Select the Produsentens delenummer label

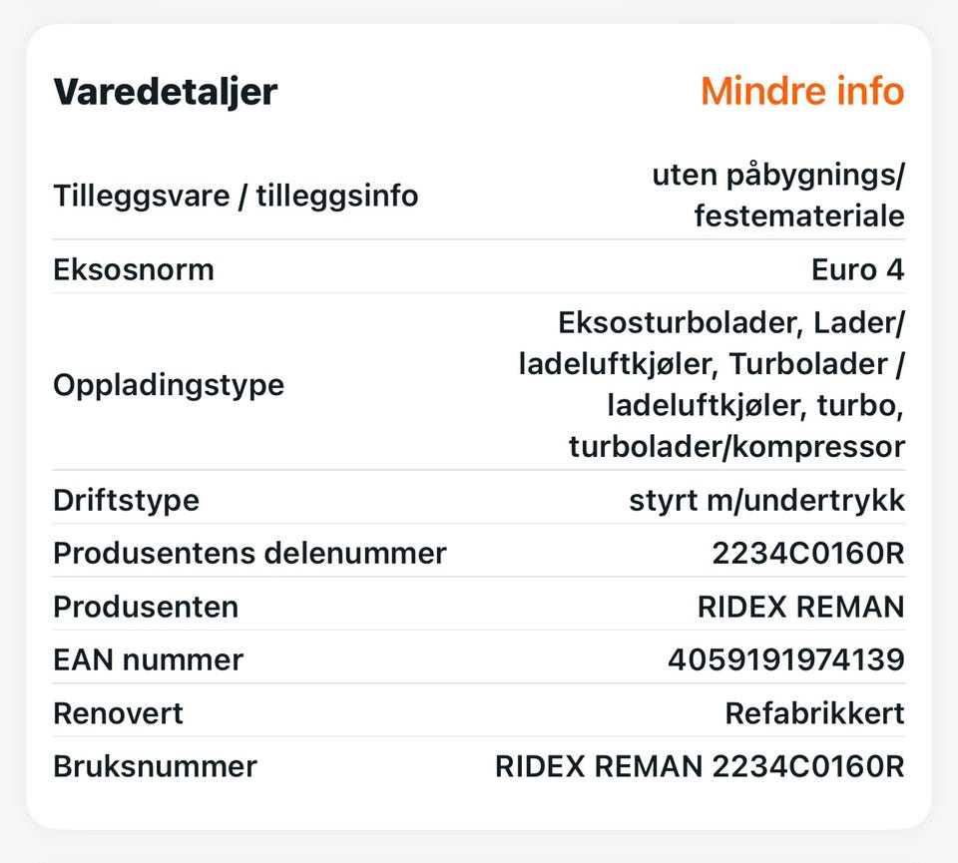249,554
